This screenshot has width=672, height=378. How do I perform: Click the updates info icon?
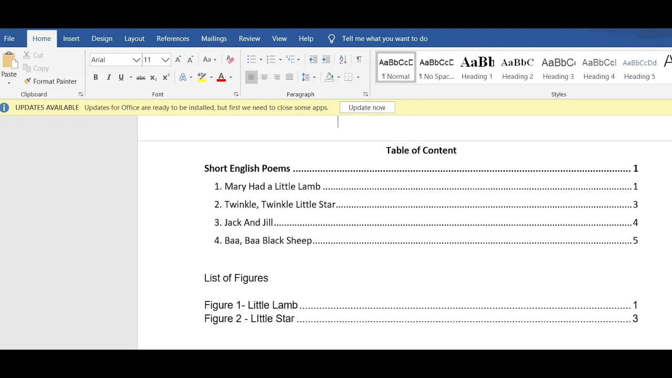(5, 108)
